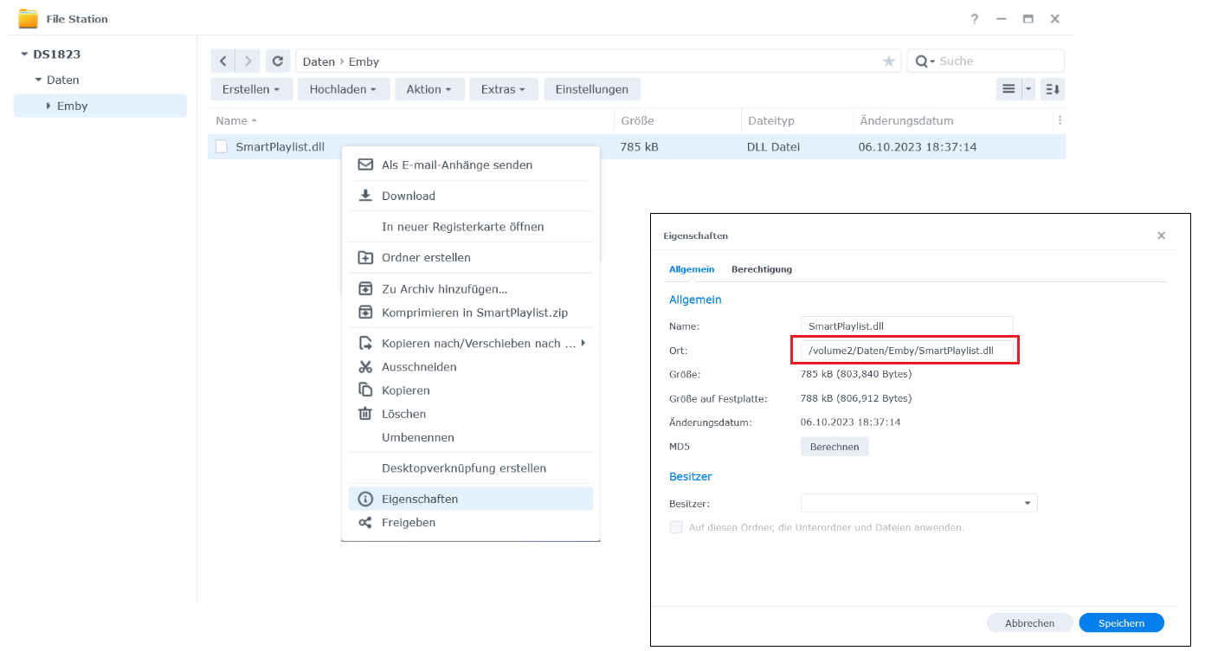Tick the SmartPlaylist.dll checkbox
The height and width of the screenshot is (651, 1218).
click(222, 147)
